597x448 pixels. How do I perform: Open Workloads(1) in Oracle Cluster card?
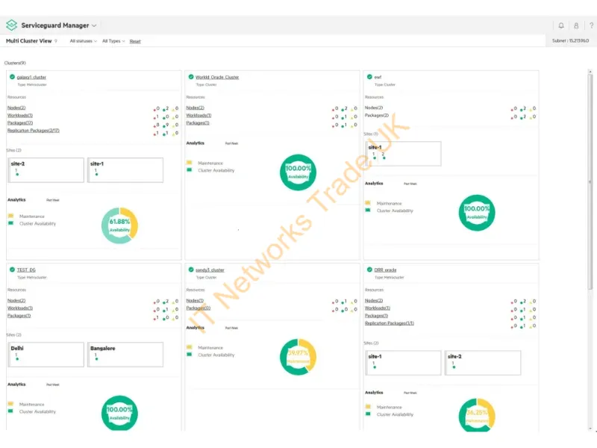(x=199, y=116)
